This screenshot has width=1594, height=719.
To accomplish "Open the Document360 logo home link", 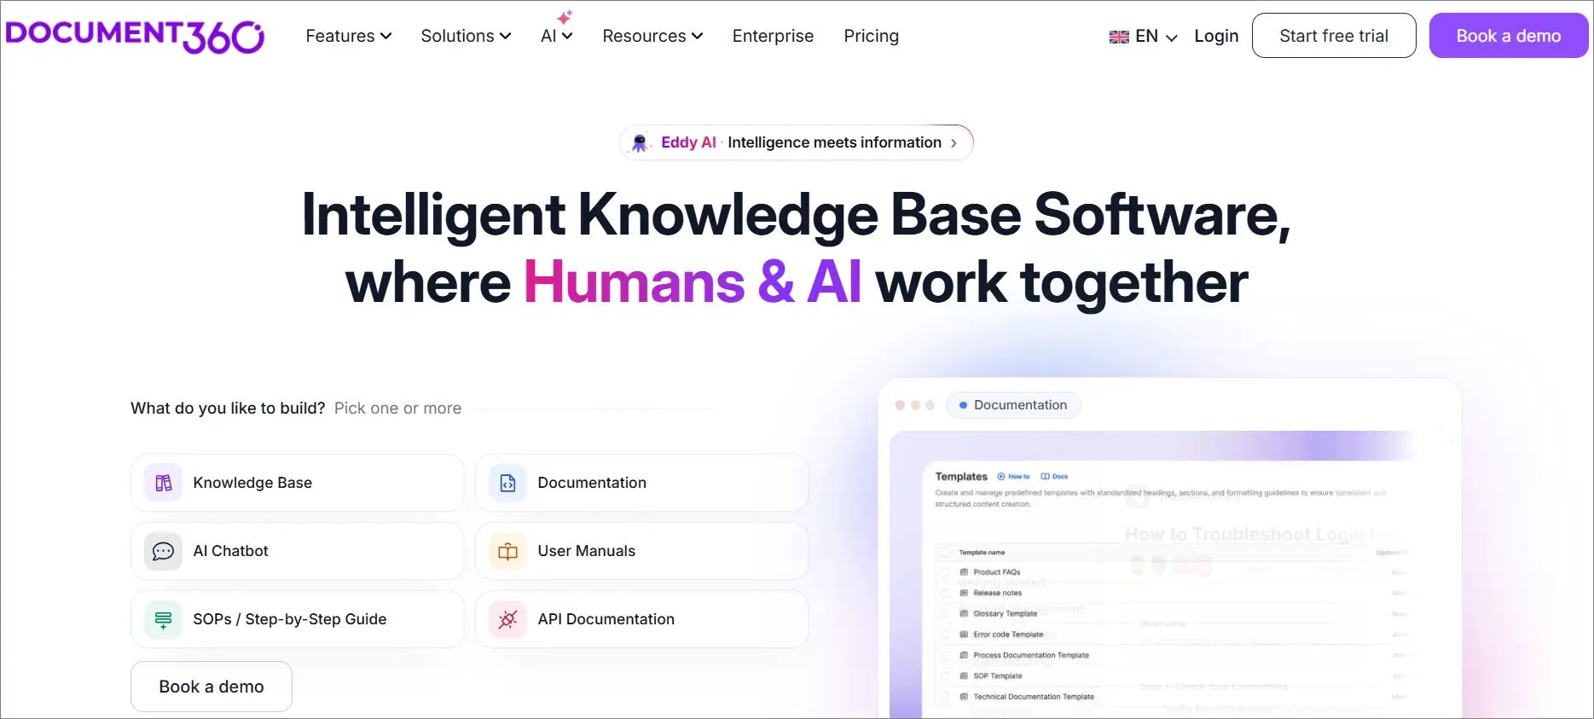I will [135, 36].
